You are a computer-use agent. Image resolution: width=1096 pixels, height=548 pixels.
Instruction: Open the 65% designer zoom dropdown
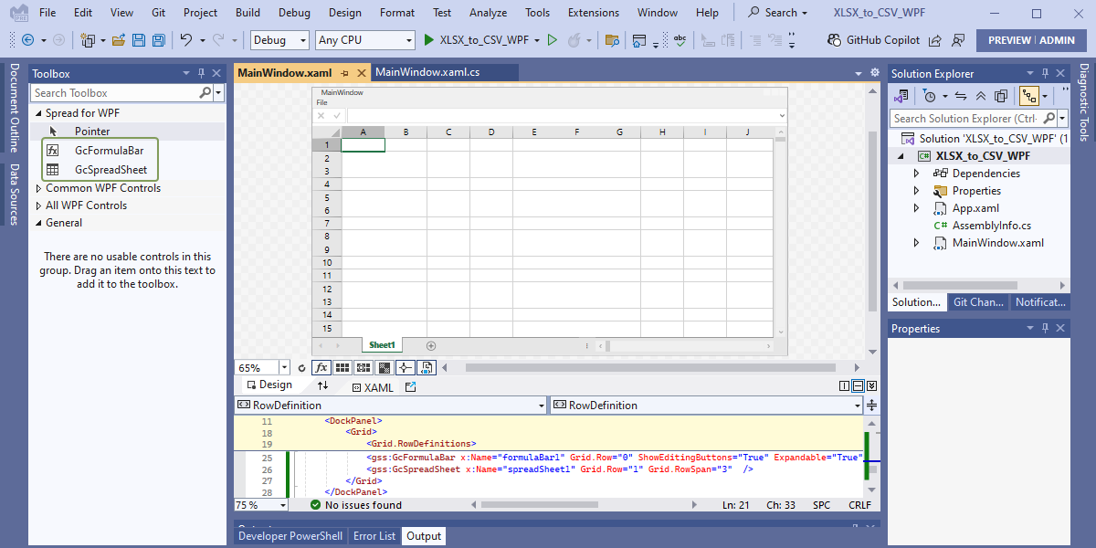click(284, 368)
